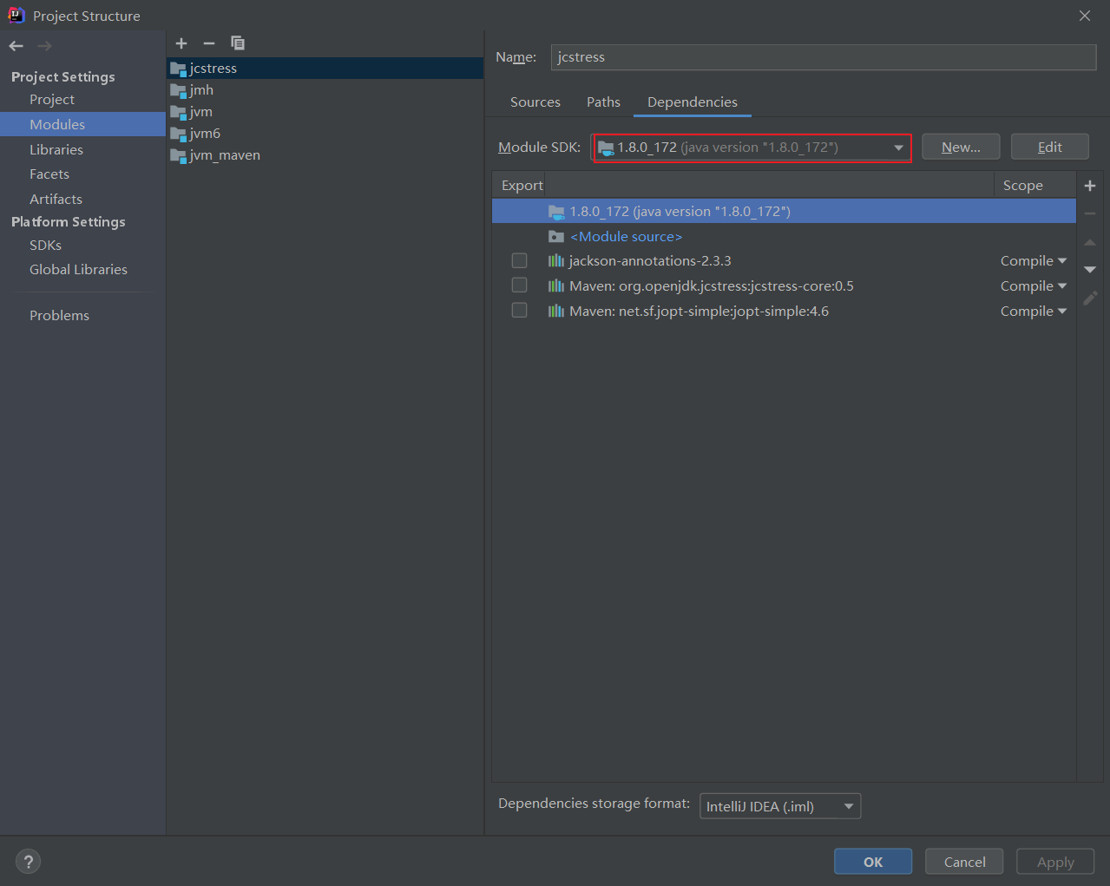Open the Help question mark icon
Image resolution: width=1110 pixels, height=886 pixels.
point(28,861)
